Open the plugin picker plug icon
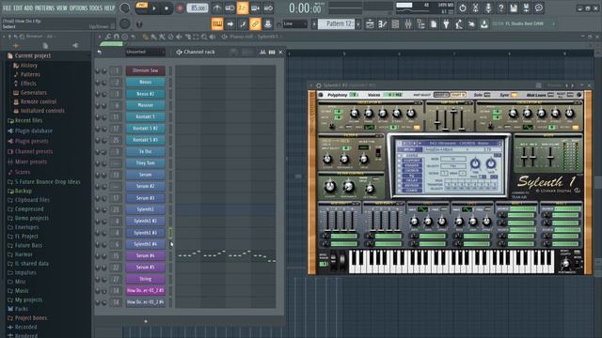Image resolution: width=602 pixels, height=338 pixels. coord(446,24)
